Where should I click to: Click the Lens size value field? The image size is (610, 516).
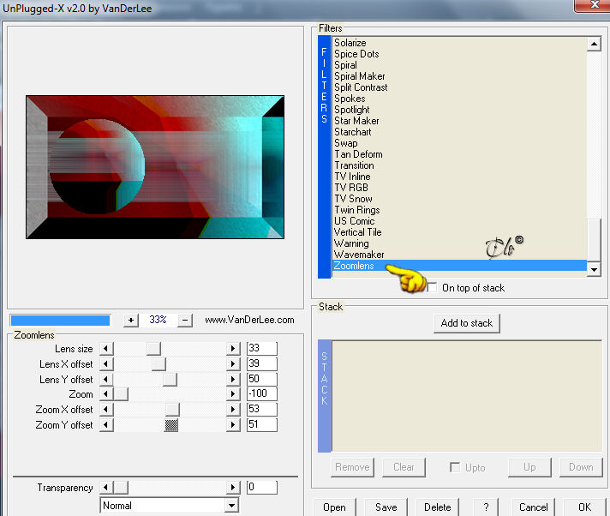point(262,348)
